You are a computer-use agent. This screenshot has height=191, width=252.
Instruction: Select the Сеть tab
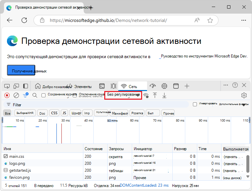[x=132, y=86]
